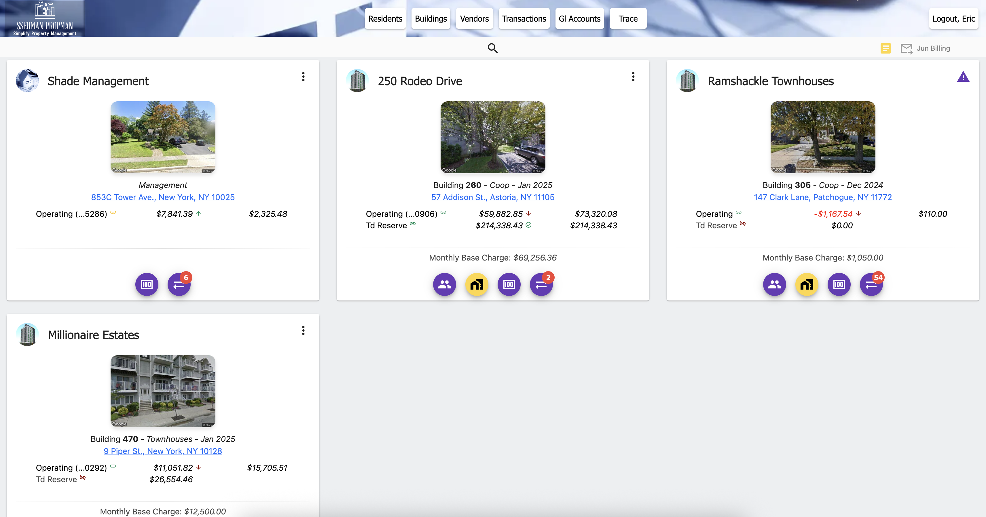Click Ramshackle Townhouses transfers icon badge 54
Screen dimensions: 986x517
[871, 284]
